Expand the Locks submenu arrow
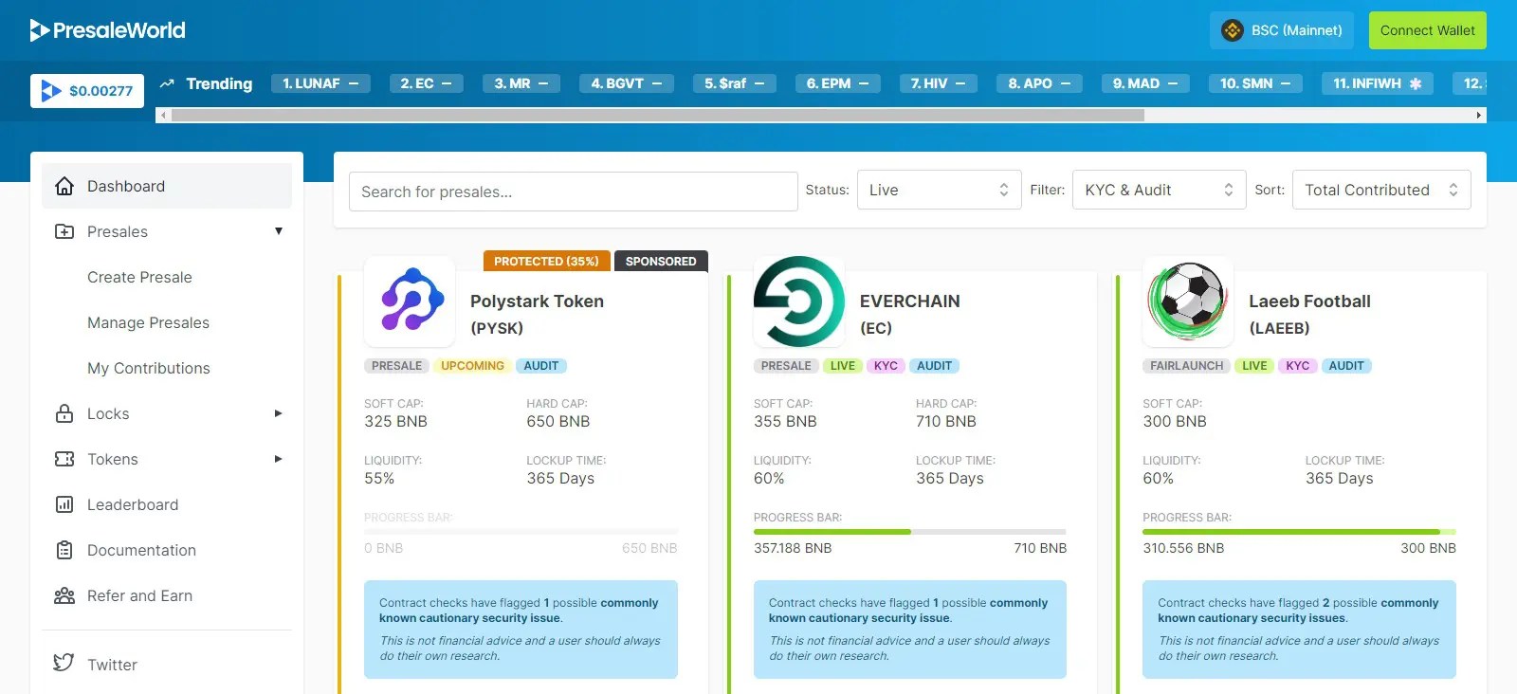1517x694 pixels. coord(279,413)
